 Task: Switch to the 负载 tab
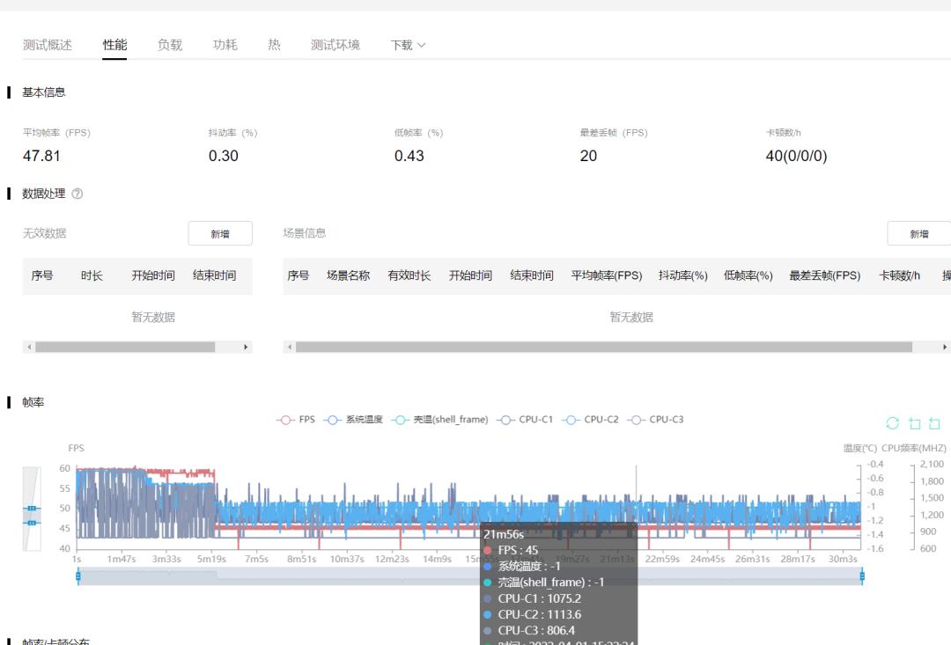pyautogui.click(x=170, y=45)
